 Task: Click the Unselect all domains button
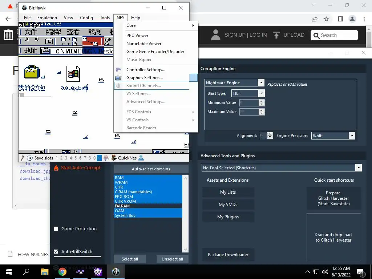(x=173, y=259)
